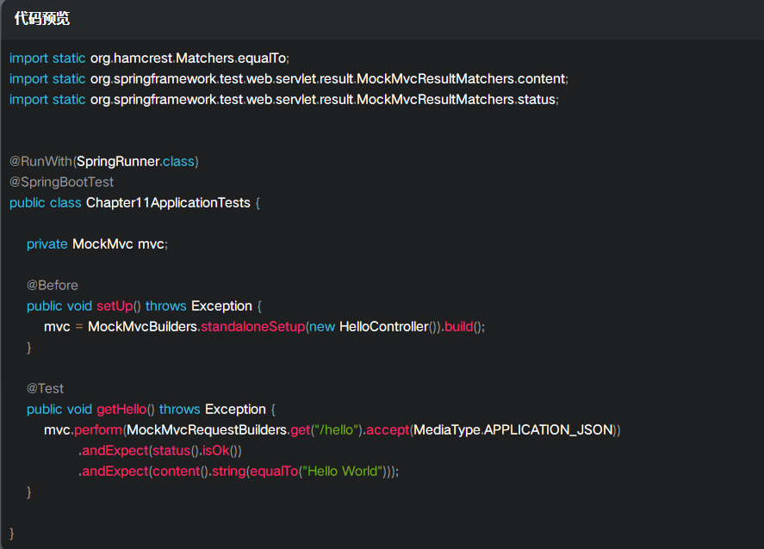Click the @Test annotation
The height and width of the screenshot is (549, 764).
pos(45,388)
